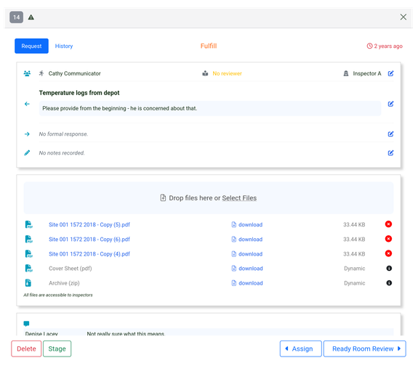Click the Fulfill status label
The width and height of the screenshot is (418, 371).
pos(209,46)
